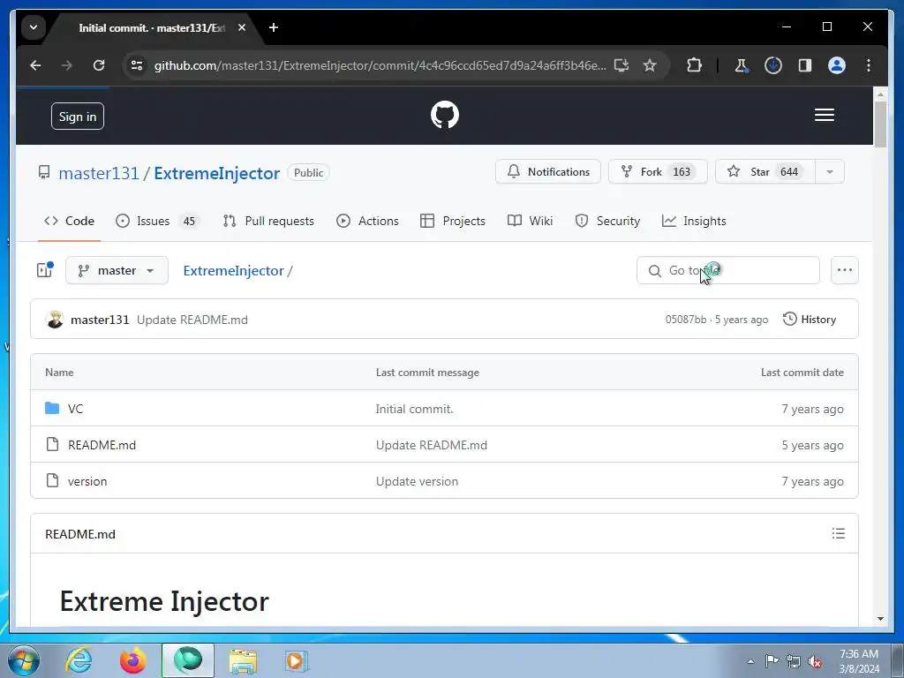Launch Firefox from taskbar

132,660
